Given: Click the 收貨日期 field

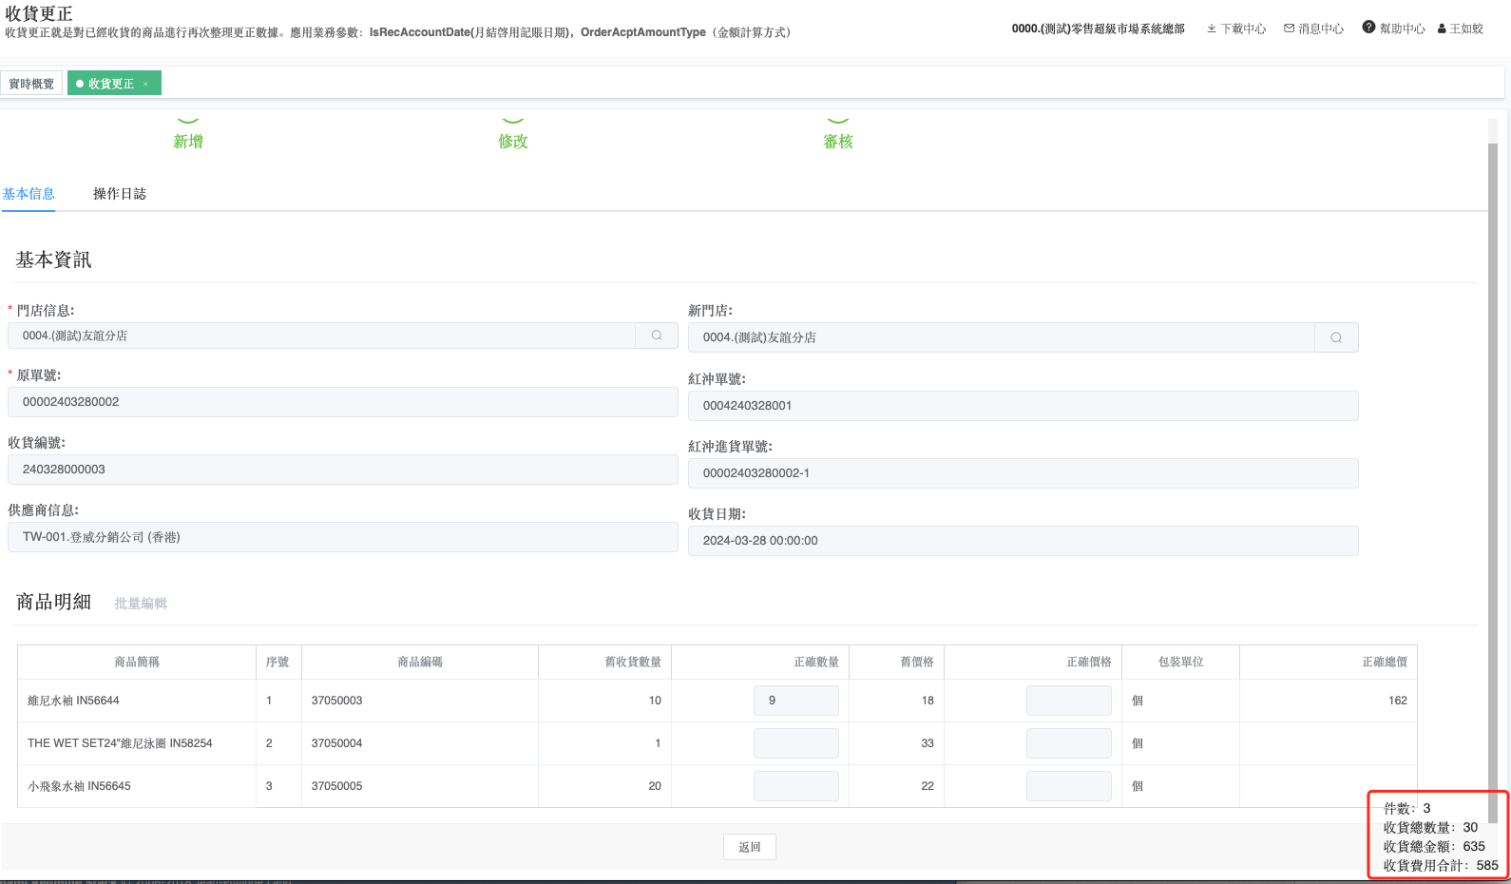Looking at the screenshot, I should [1023, 541].
